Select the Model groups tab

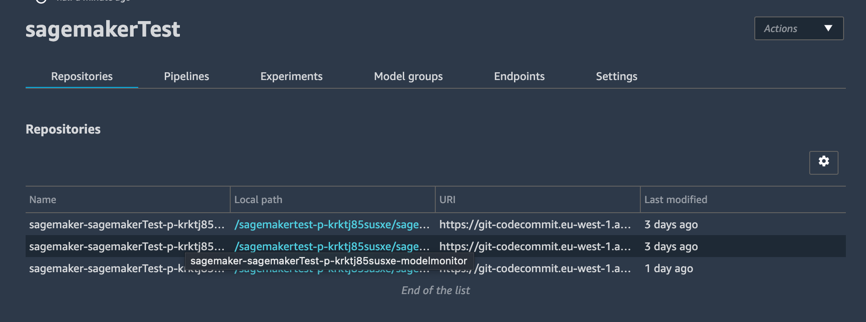(x=408, y=76)
